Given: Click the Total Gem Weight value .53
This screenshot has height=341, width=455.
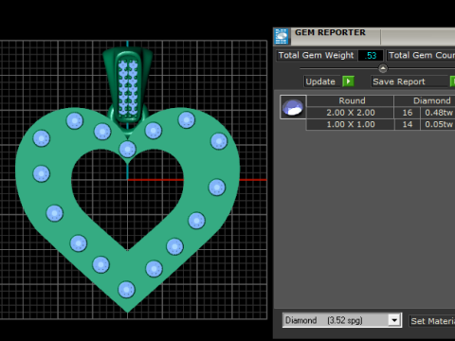Looking at the screenshot, I should [371, 56].
